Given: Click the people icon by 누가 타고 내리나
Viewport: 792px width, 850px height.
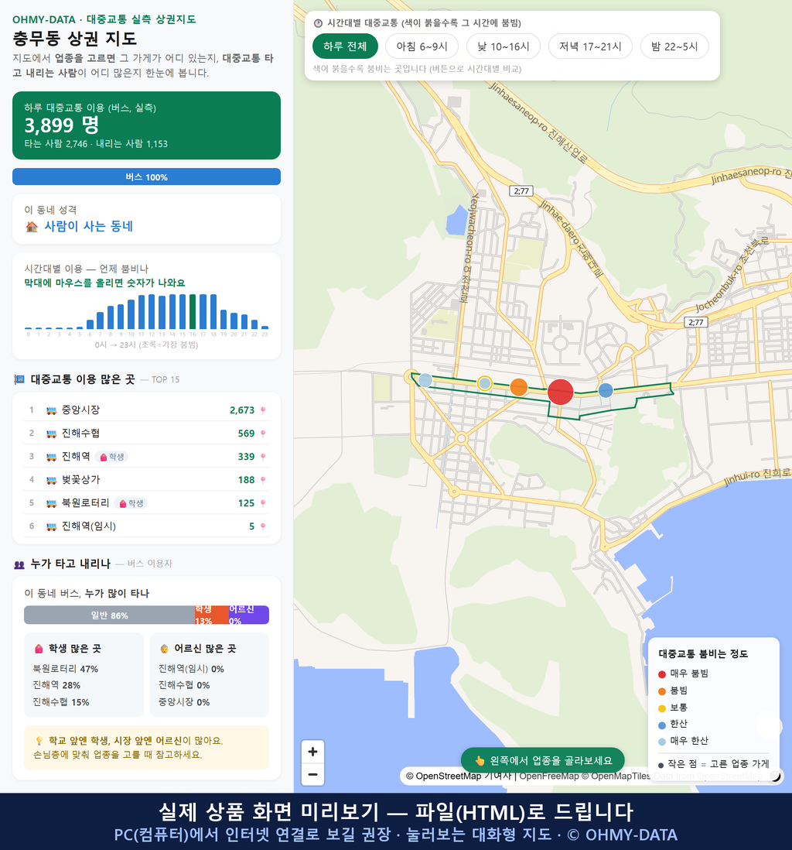Looking at the screenshot, I should [19, 564].
